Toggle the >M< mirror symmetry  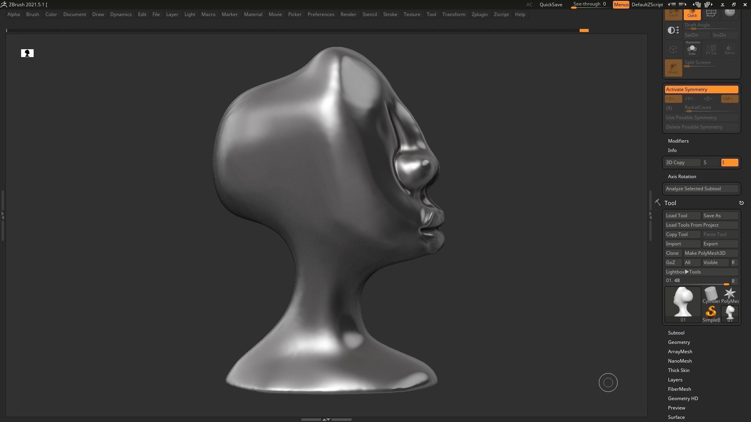tap(729, 99)
